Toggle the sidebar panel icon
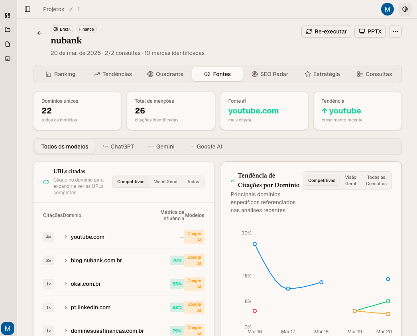This screenshot has height=336, width=417. (x=28, y=9)
